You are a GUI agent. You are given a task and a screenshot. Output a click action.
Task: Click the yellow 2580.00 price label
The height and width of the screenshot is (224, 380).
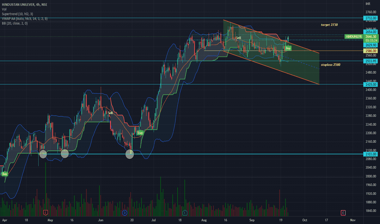point(371,51)
